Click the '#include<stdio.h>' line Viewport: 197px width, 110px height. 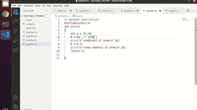pos(77,23)
